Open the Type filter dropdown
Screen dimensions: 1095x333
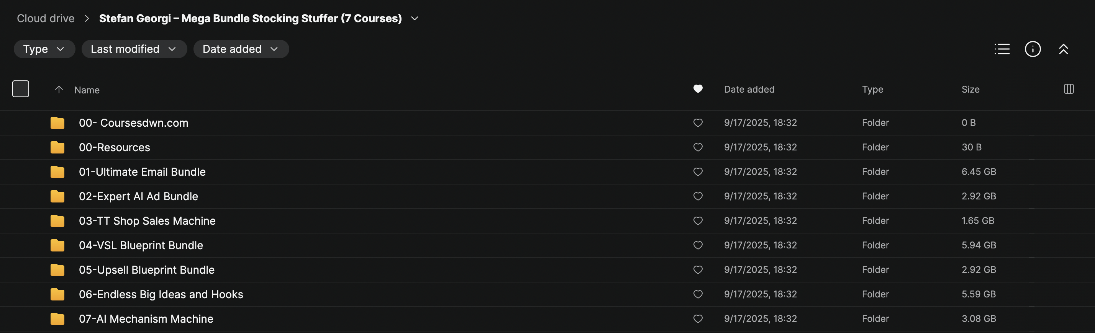(44, 49)
